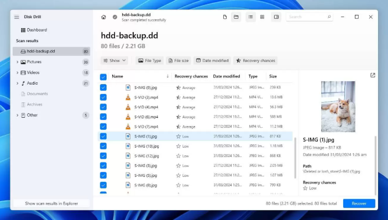Image resolution: width=388 pixels, height=220 pixels.
Task: Expand the Audio category
Action: coord(17,83)
